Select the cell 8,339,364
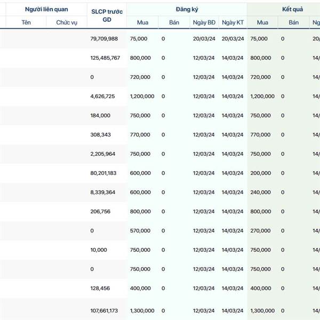320x320 pixels. pos(103,192)
